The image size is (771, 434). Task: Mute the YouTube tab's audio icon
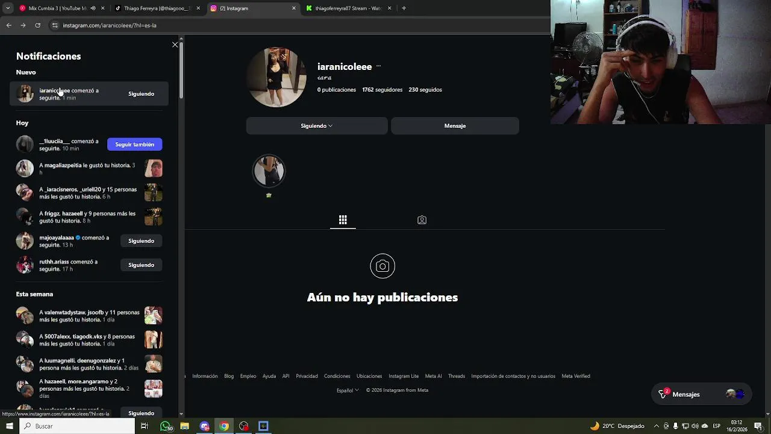(x=93, y=8)
